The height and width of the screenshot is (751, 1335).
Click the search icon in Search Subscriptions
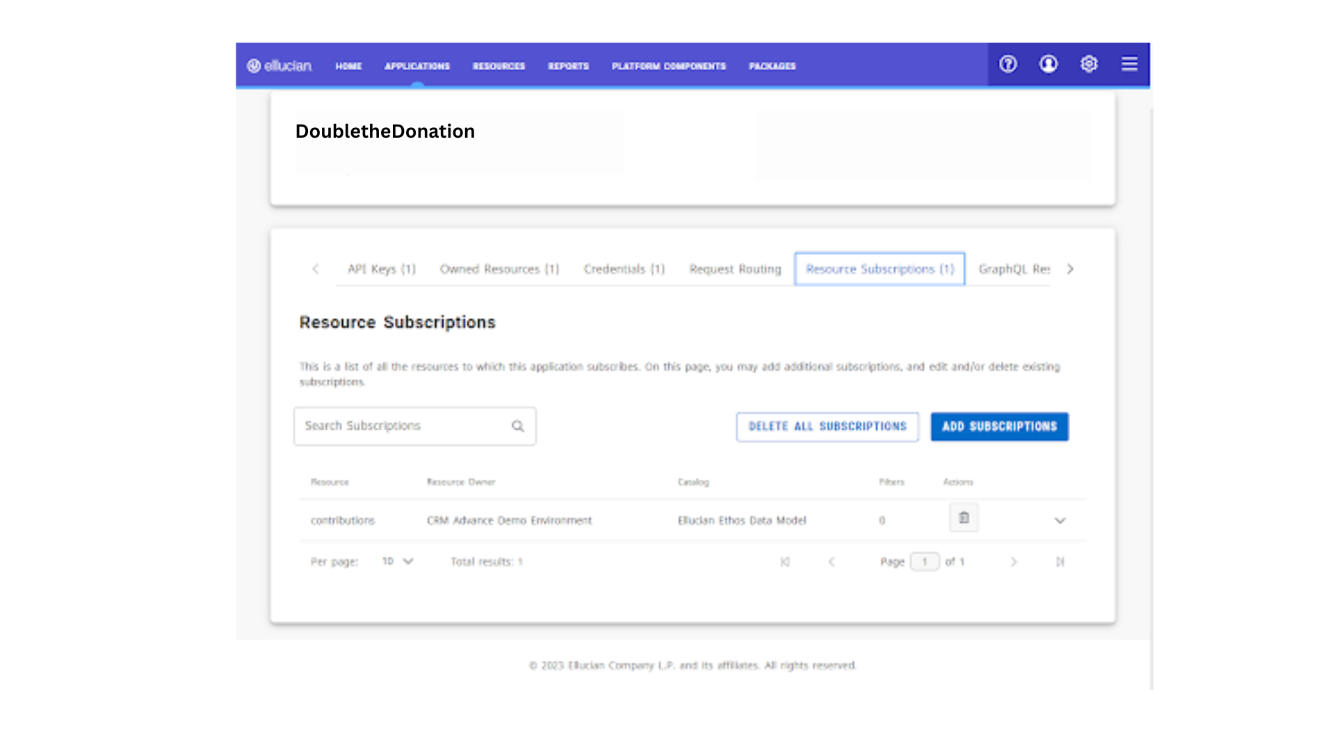pos(517,426)
